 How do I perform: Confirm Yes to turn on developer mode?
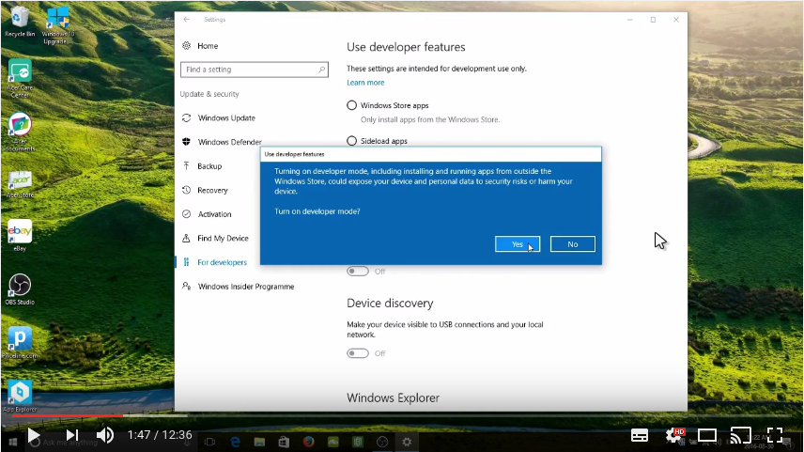click(x=518, y=244)
